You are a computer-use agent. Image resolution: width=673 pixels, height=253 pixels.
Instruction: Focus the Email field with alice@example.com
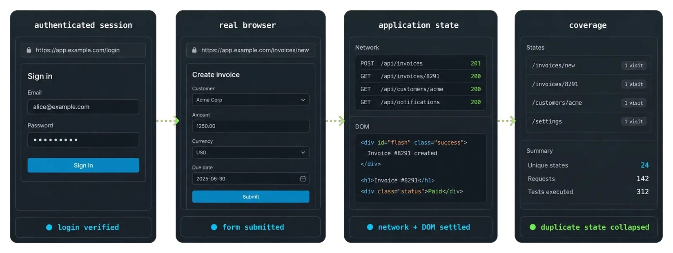(x=83, y=107)
